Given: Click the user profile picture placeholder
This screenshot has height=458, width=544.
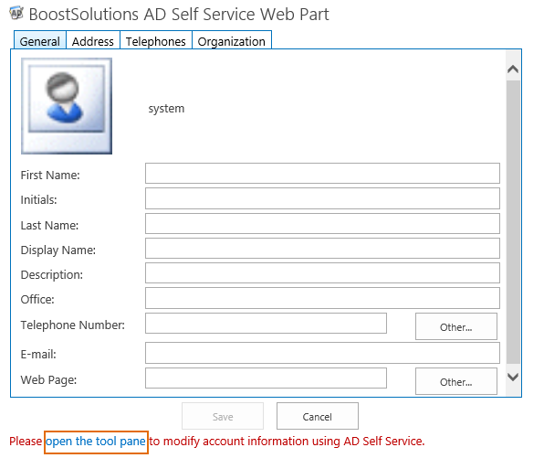Looking at the screenshot, I should click(x=67, y=106).
